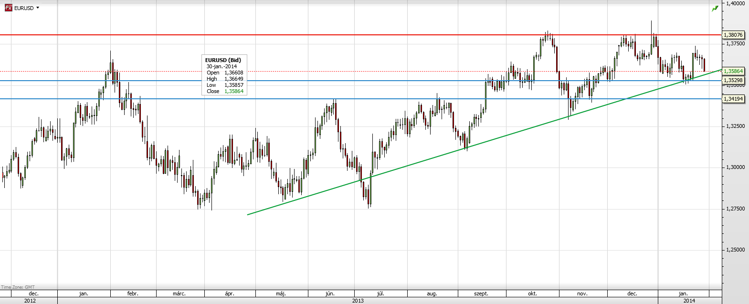The width and height of the screenshot is (749, 304).
Task: Click the 1,37500 price axis value
Action: click(735, 43)
